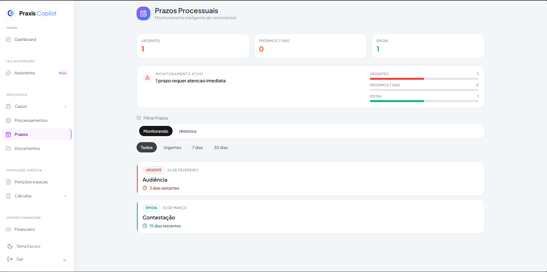Toggle Tema Escuro dark mode
This screenshot has width=547, height=272.
coord(28,246)
